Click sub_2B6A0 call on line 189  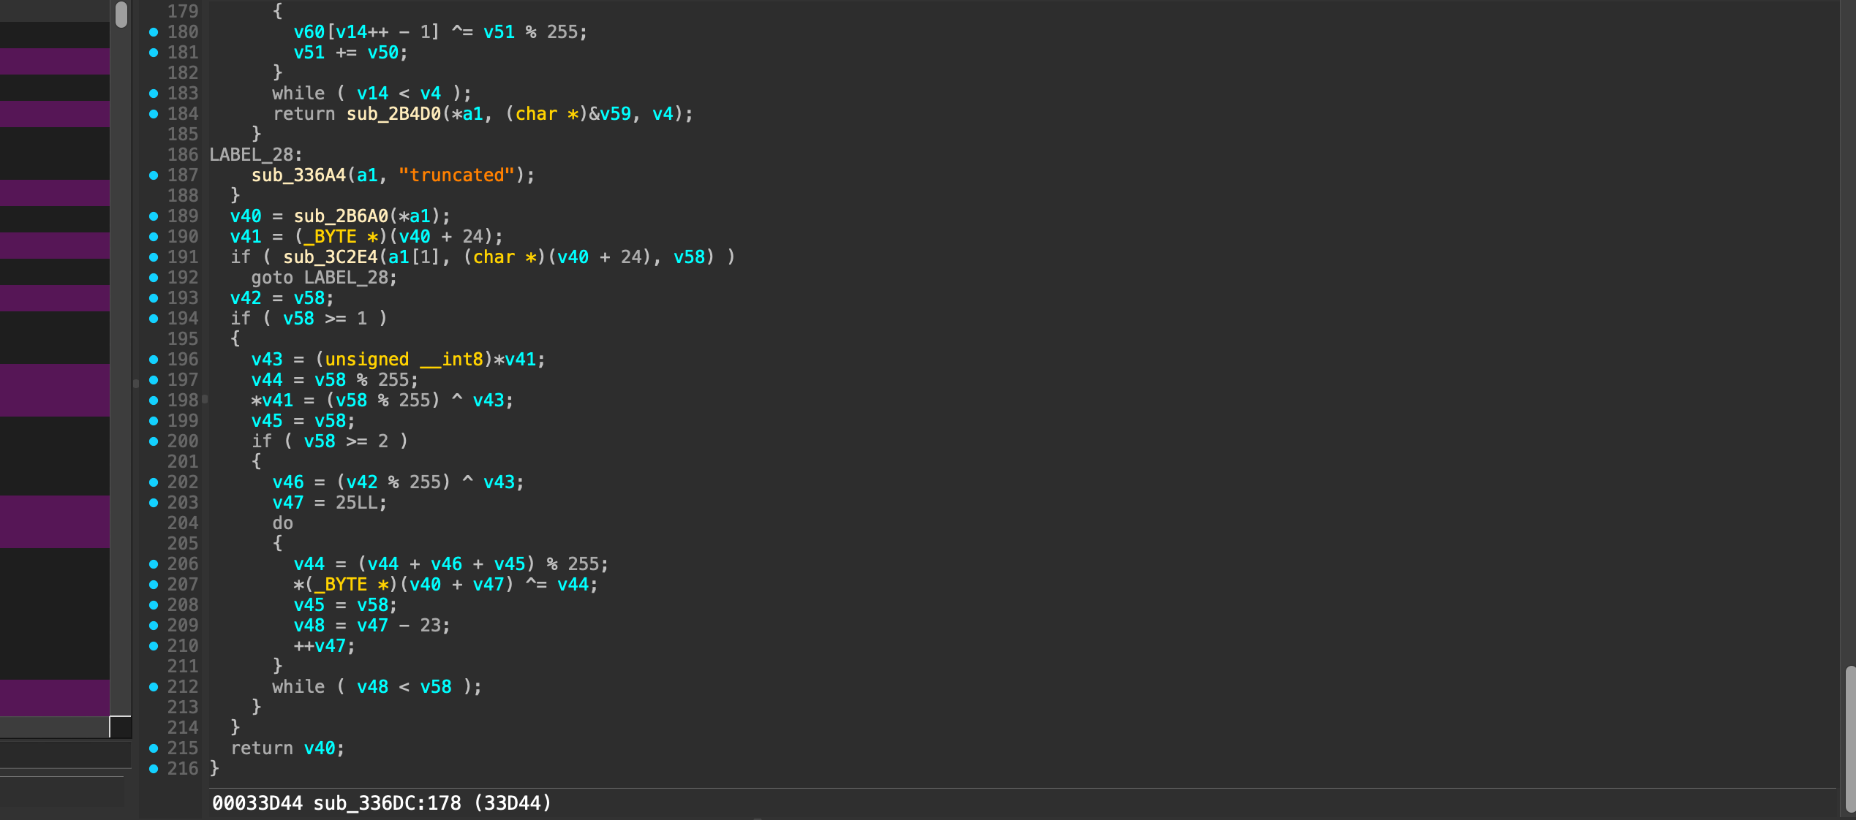[x=341, y=216]
